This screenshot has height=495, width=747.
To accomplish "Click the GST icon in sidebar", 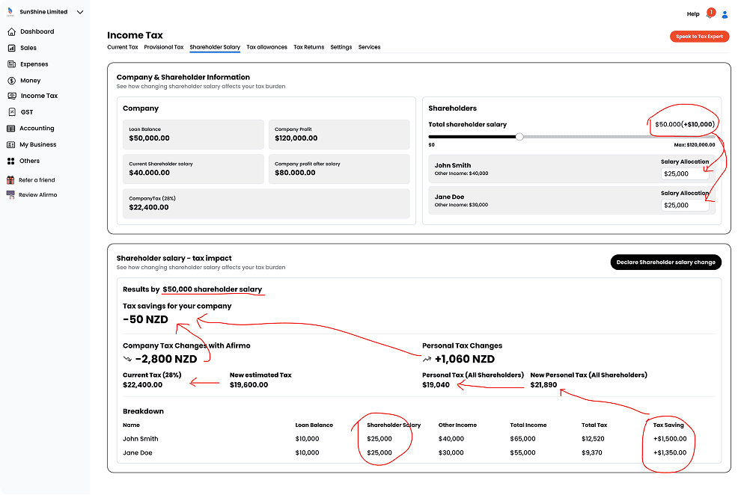I will point(12,112).
